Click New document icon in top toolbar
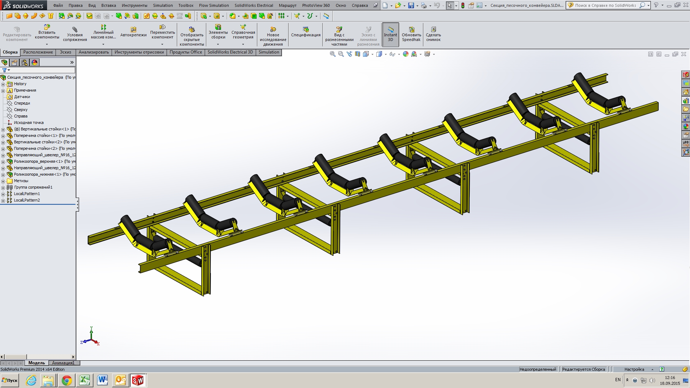The height and width of the screenshot is (388, 690). coord(385,5)
